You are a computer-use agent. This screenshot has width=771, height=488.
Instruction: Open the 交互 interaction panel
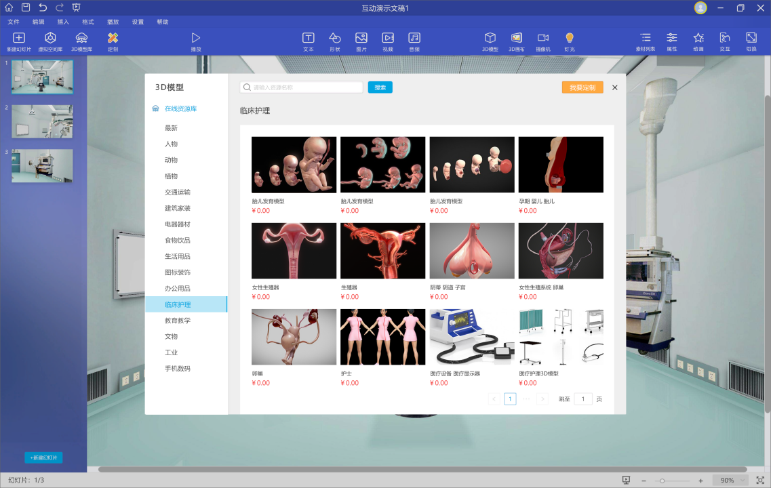click(724, 41)
